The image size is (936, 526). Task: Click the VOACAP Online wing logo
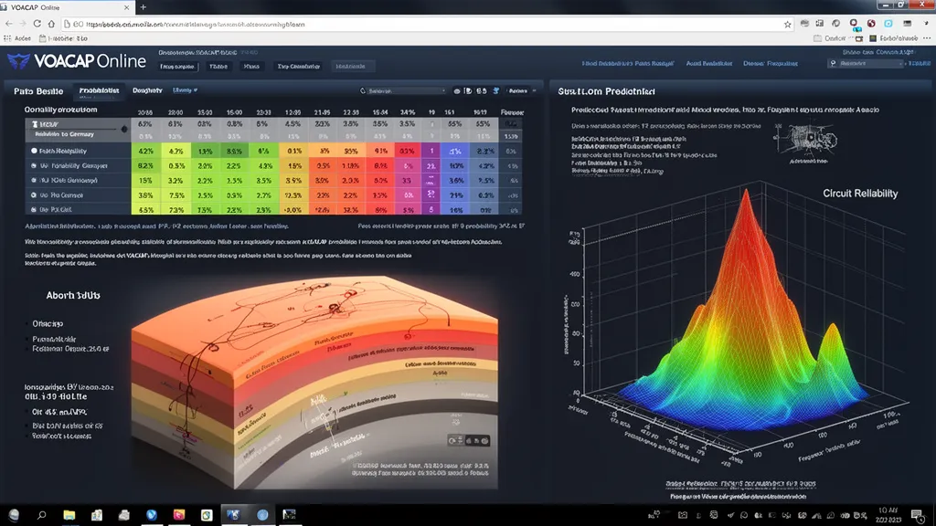coord(18,61)
